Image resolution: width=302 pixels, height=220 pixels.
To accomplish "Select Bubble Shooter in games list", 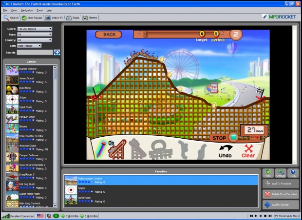I will [29, 70].
